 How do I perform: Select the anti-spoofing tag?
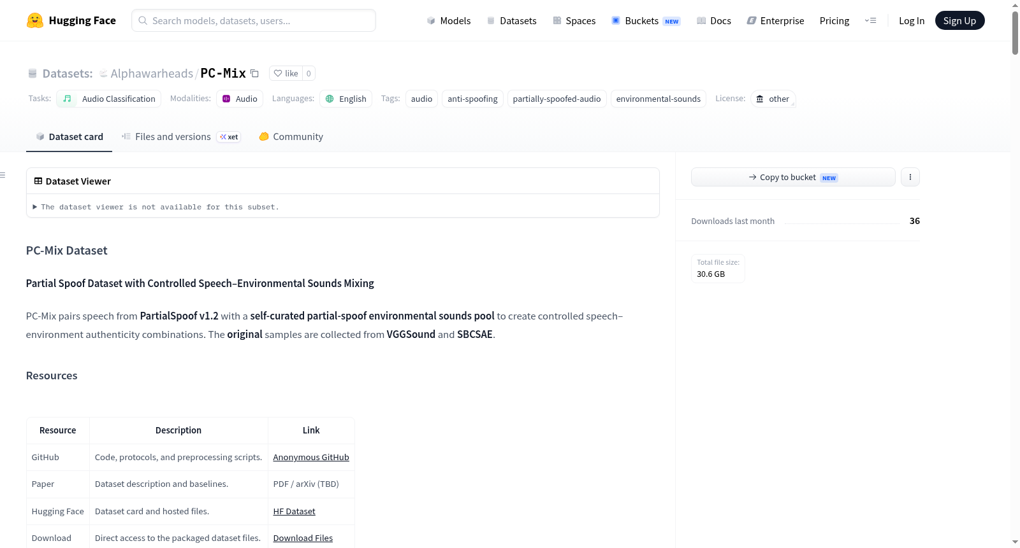pyautogui.click(x=472, y=99)
